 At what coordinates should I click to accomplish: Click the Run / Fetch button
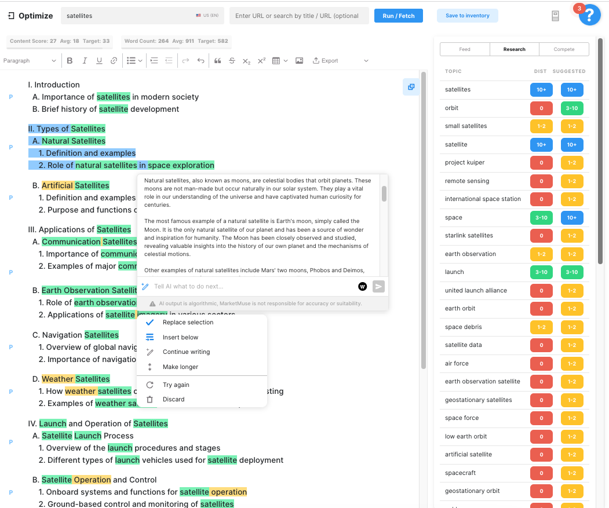399,16
